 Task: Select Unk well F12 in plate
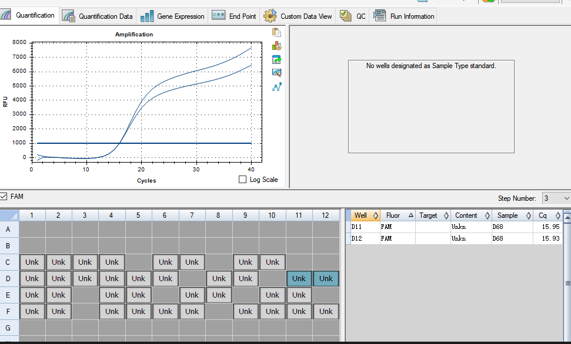(326, 311)
